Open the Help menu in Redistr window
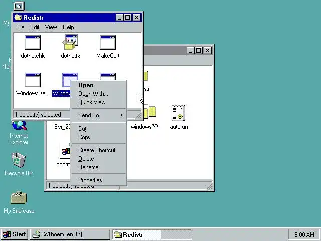The image size is (321, 241). click(x=68, y=27)
